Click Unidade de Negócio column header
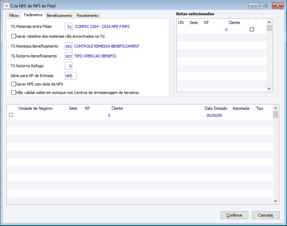The height and width of the screenshot is (226, 287). (x=43, y=108)
